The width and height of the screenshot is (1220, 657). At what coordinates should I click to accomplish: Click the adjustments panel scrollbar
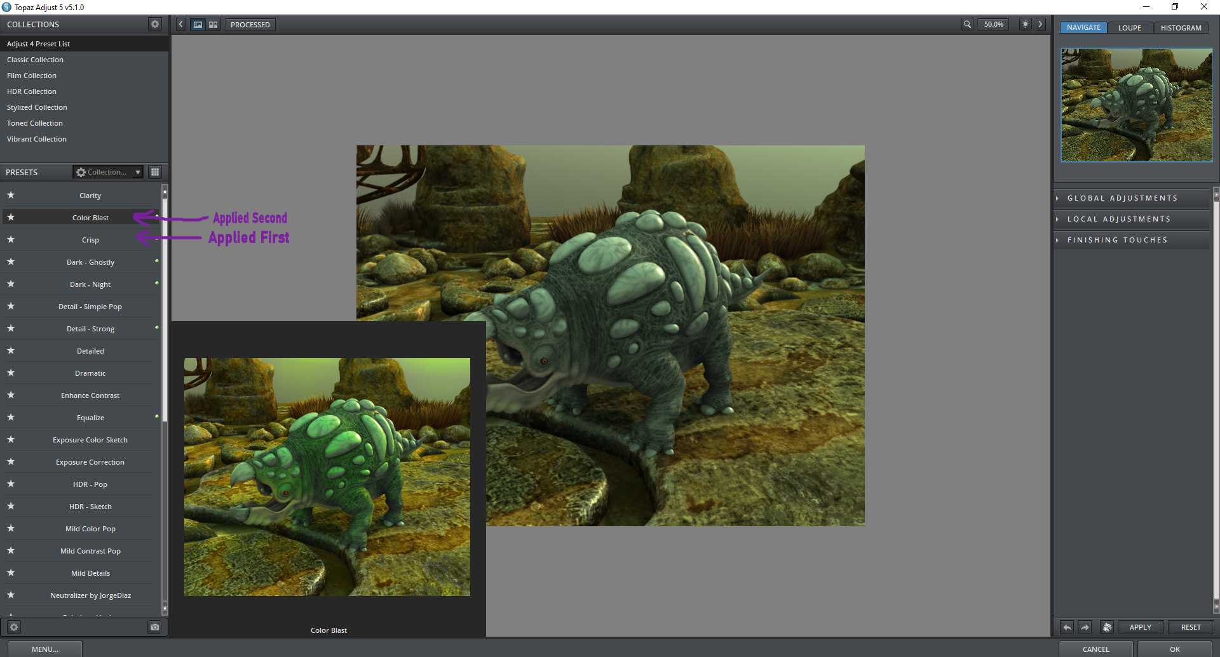coord(1216,400)
